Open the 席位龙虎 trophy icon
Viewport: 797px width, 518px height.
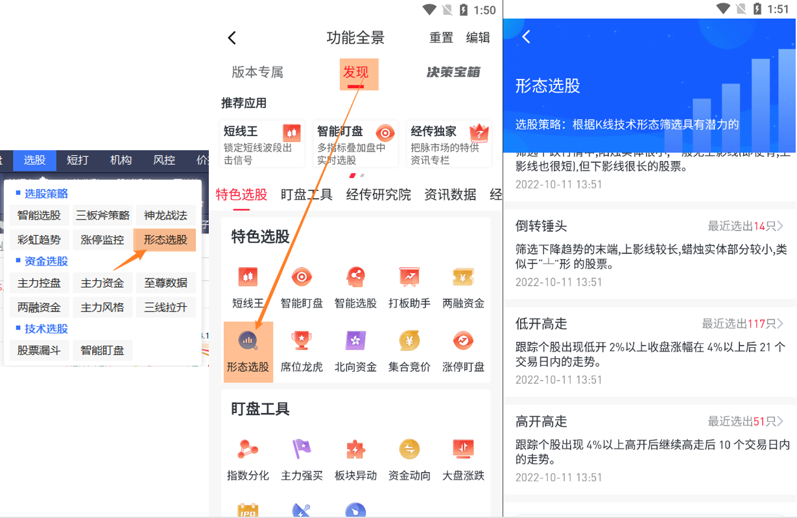point(302,341)
